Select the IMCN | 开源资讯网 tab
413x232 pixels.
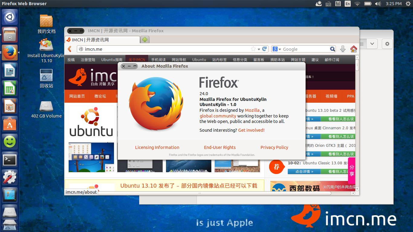[x=102, y=40]
